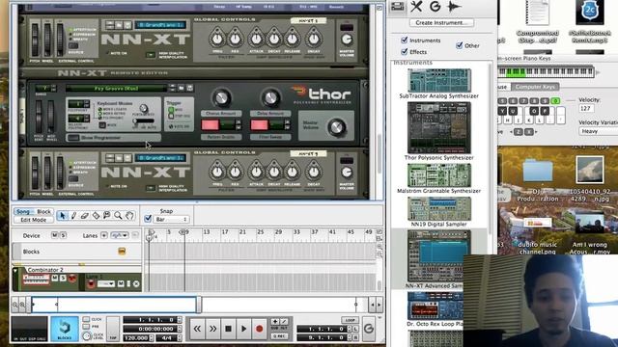Image resolution: width=618 pixels, height=347 pixels.
Task: Uncheck the Effects filter checkbox
Action: 404,51
